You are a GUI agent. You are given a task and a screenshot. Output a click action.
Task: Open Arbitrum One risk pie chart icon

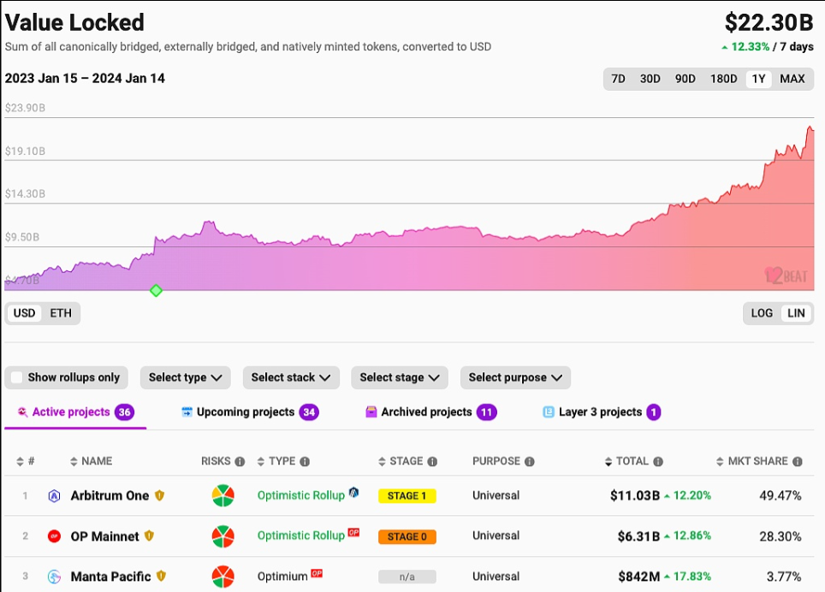tap(223, 496)
